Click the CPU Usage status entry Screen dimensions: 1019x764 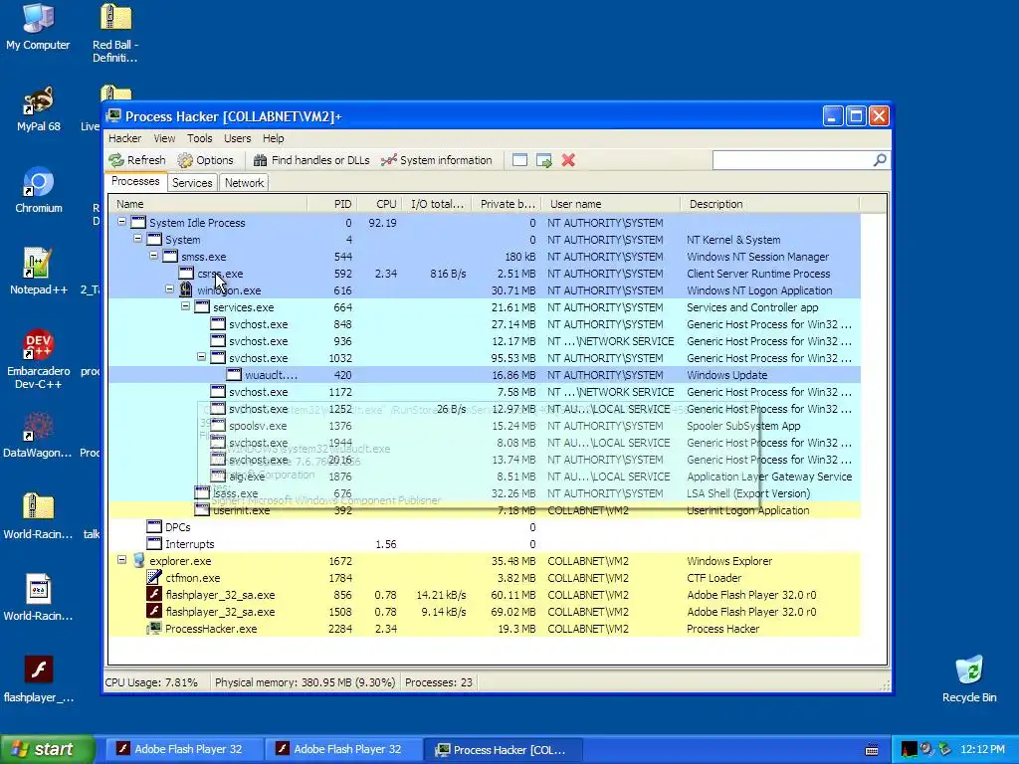[x=151, y=682]
